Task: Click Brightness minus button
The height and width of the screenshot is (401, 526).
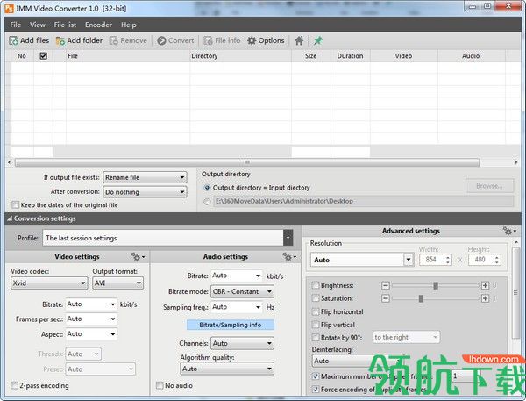Action: [386, 285]
